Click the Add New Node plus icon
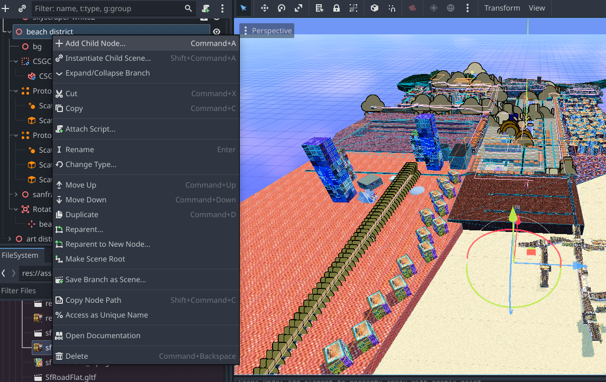Image resolution: width=606 pixels, height=382 pixels. coord(5,8)
